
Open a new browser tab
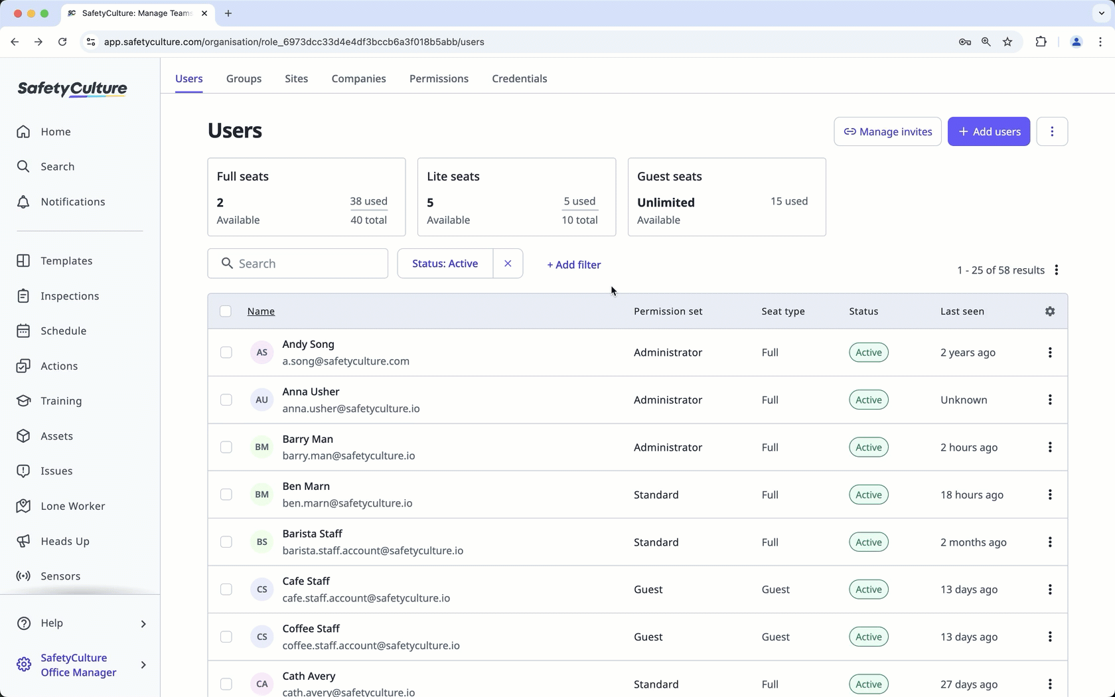[228, 13]
